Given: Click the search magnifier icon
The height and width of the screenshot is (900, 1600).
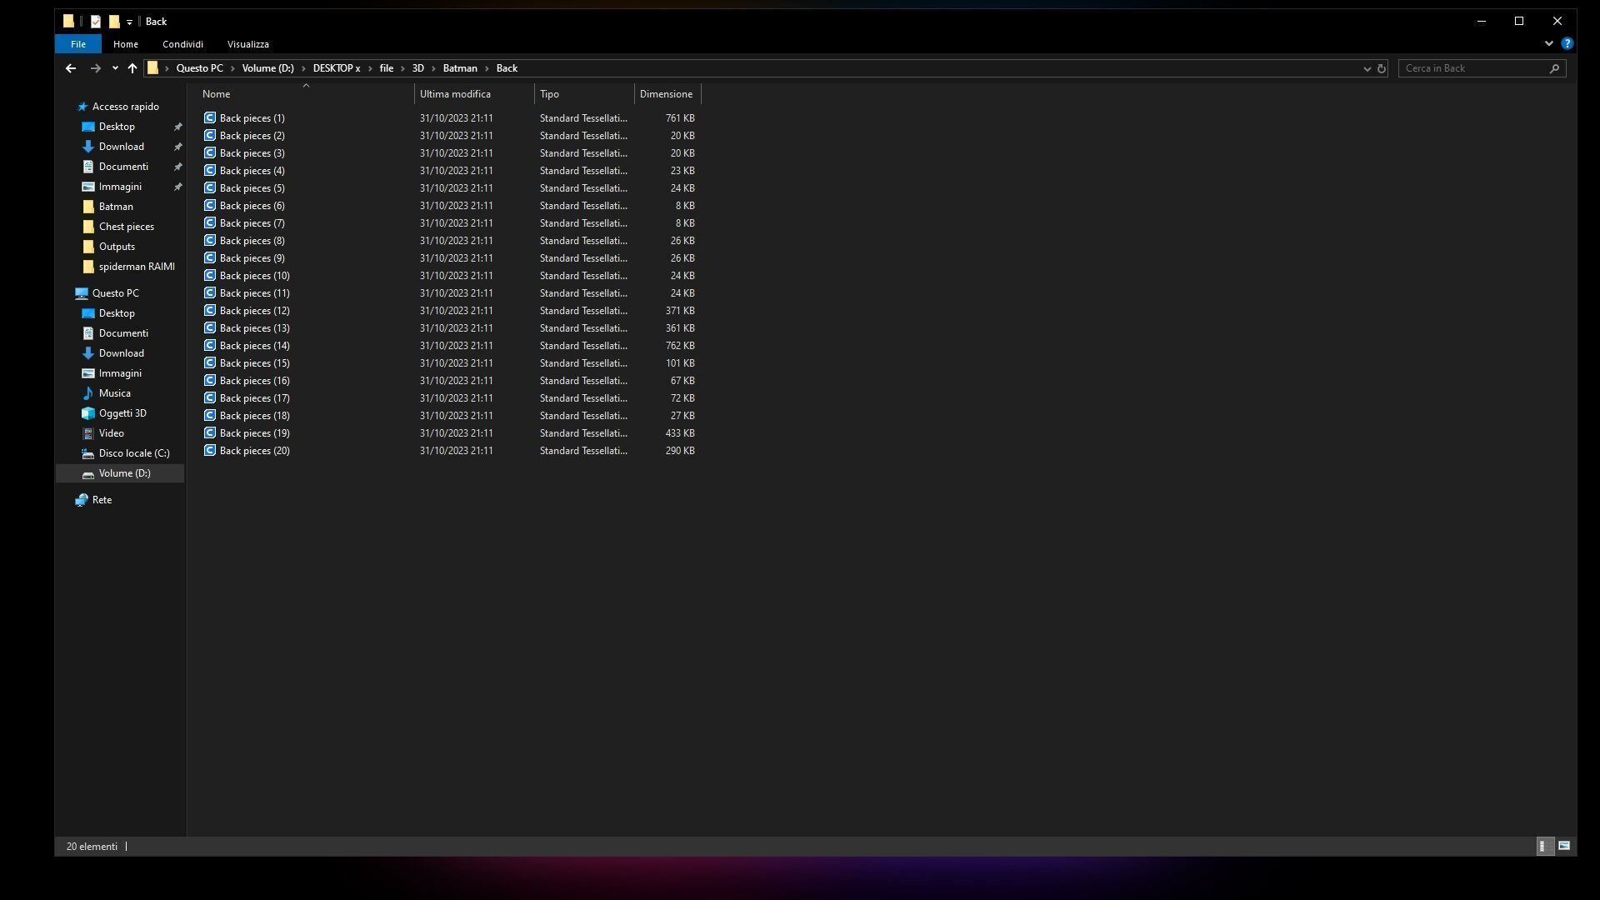Looking at the screenshot, I should tap(1554, 68).
